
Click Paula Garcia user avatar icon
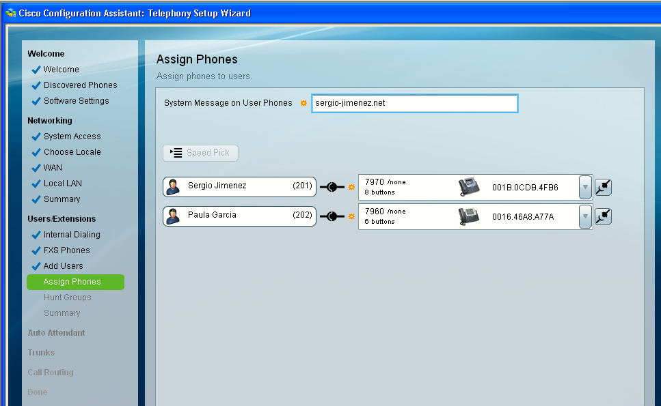coord(173,217)
